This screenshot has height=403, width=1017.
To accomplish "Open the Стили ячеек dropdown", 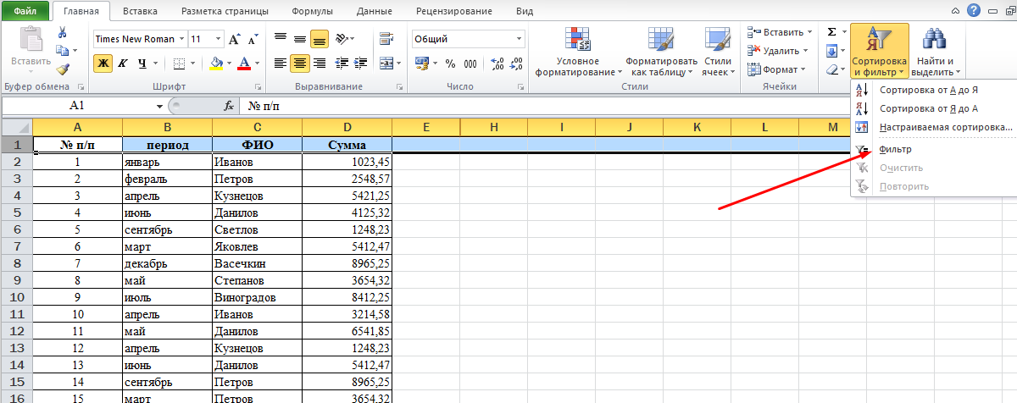I will tap(718, 51).
